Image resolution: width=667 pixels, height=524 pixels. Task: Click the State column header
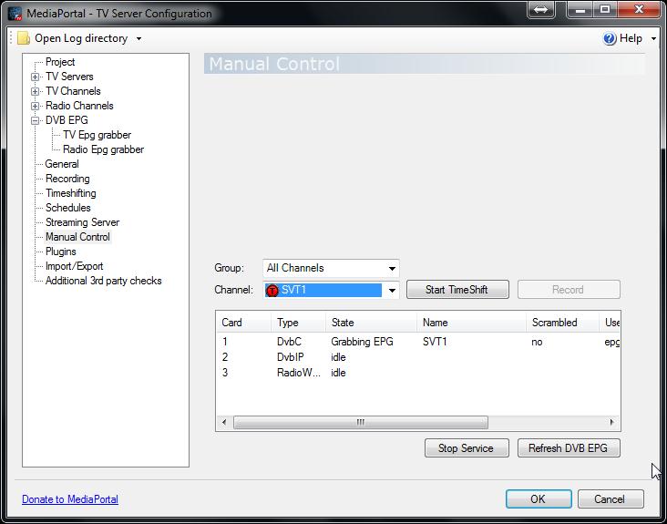[x=371, y=323]
